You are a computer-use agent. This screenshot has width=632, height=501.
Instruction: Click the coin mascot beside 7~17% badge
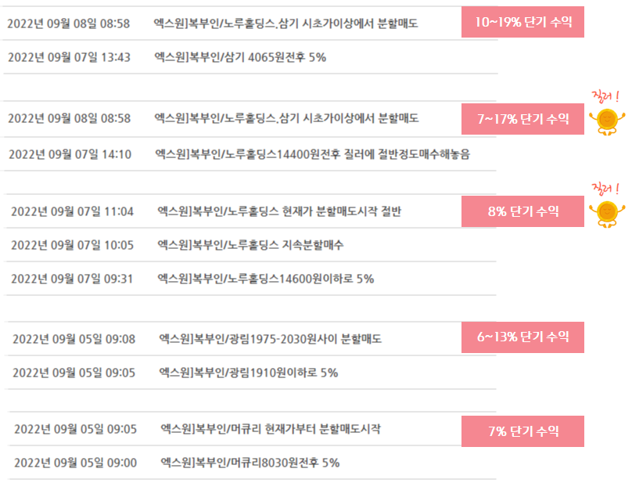(607, 121)
